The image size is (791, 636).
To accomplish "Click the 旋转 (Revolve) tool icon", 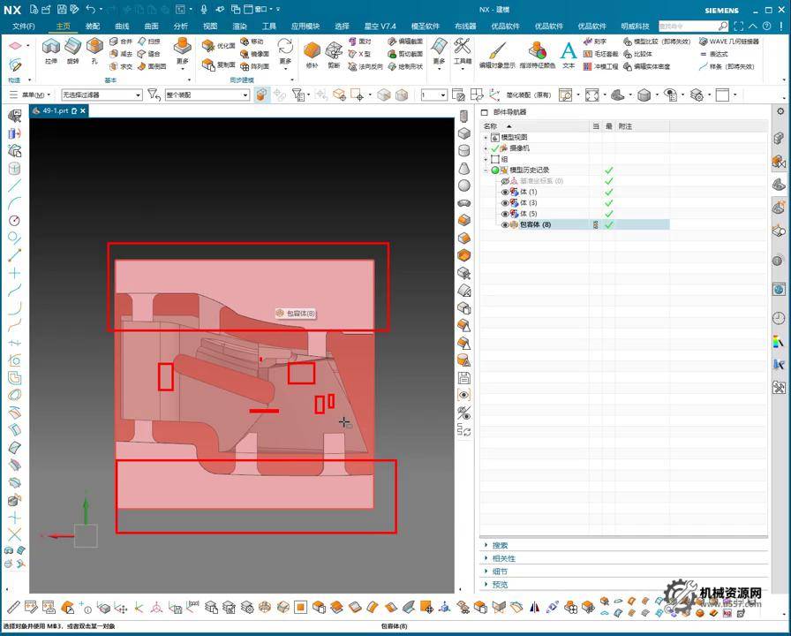I will pos(72,49).
